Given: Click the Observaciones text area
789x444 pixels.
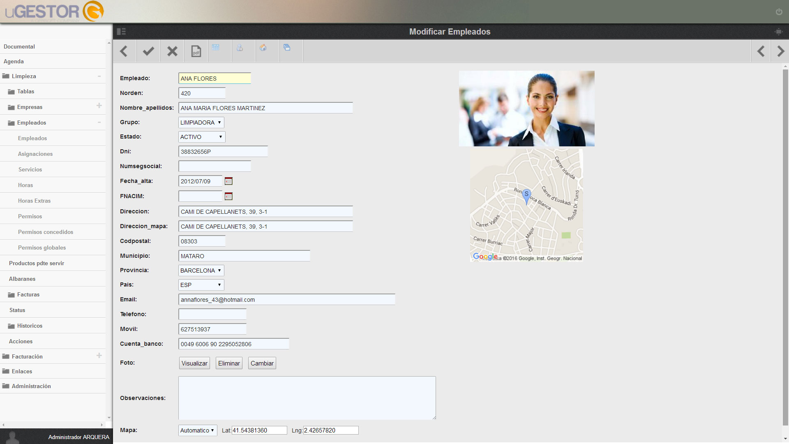Looking at the screenshot, I should pyautogui.click(x=307, y=398).
